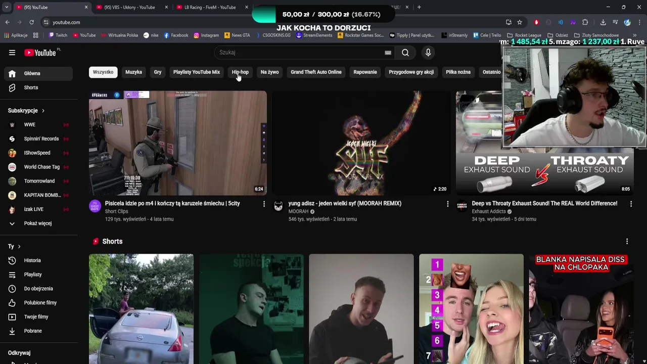Viewport: 647px width, 364px height.
Task: Play the silver Nissan car Short
Action: tap(141, 309)
